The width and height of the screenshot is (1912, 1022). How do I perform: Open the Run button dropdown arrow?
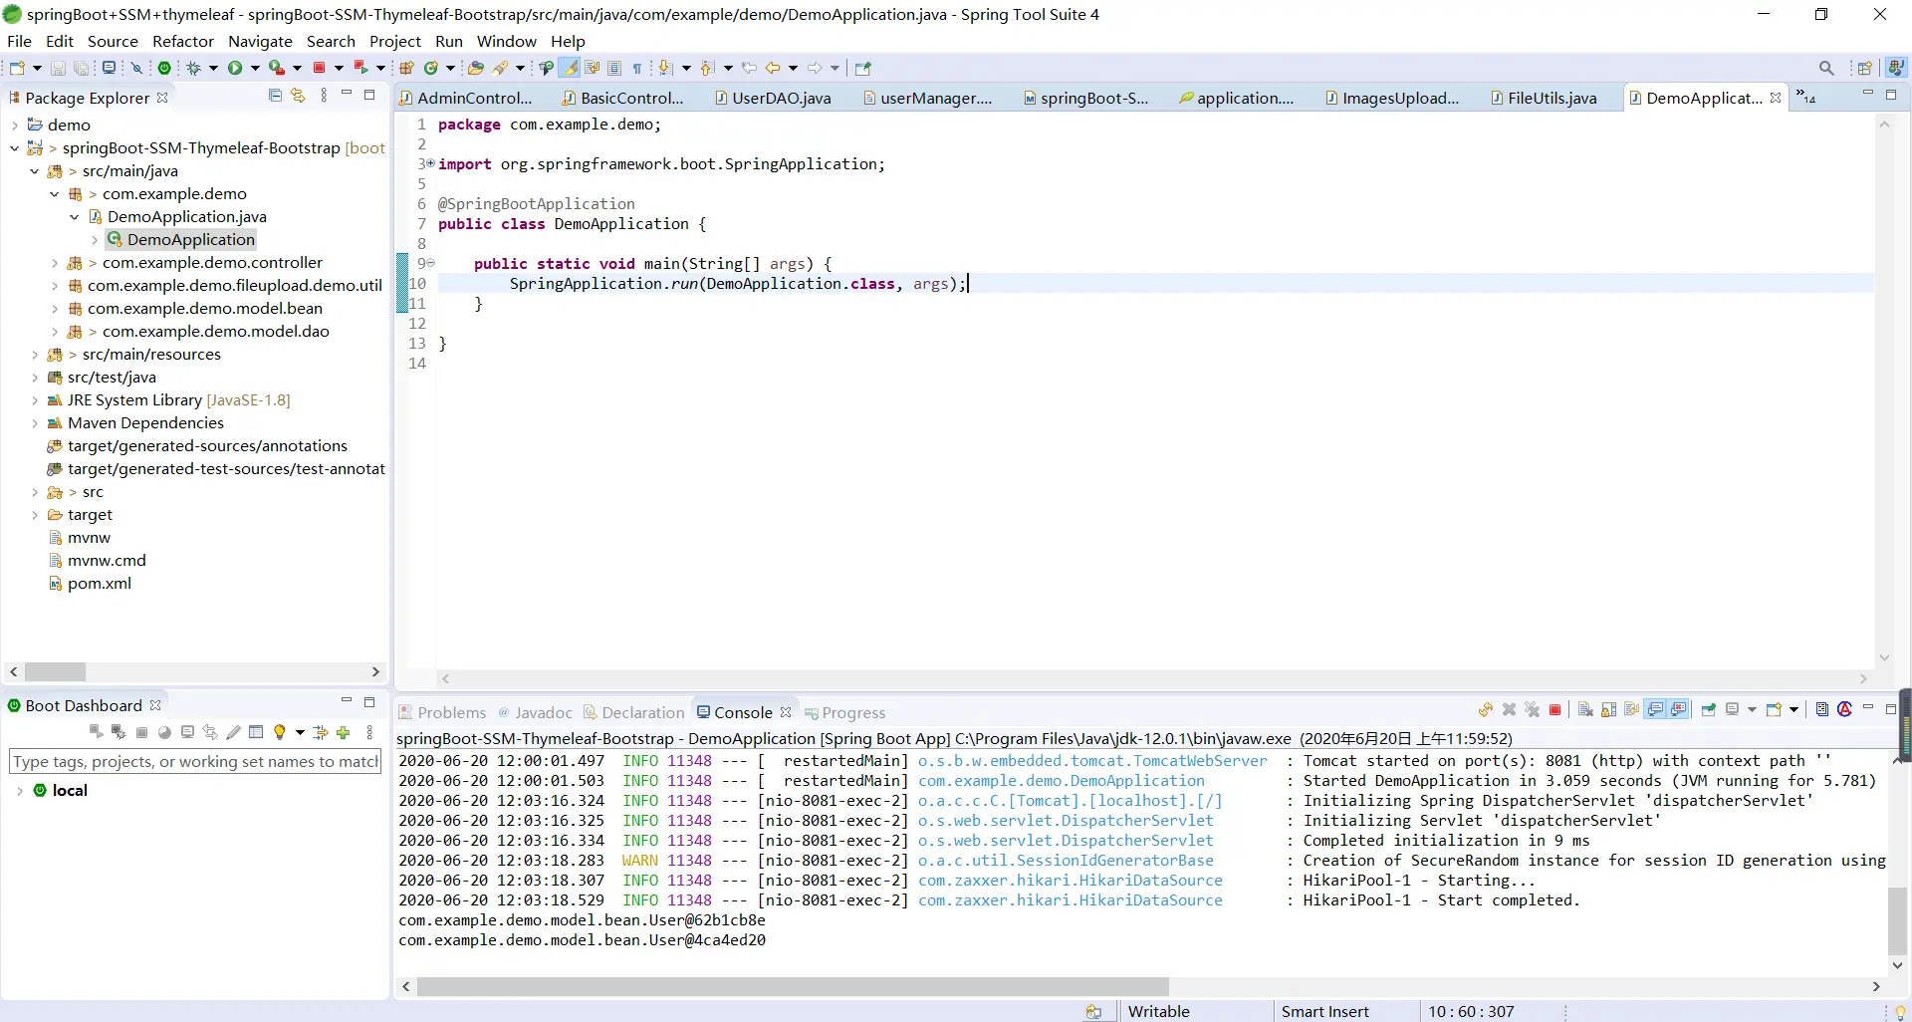[x=255, y=68]
